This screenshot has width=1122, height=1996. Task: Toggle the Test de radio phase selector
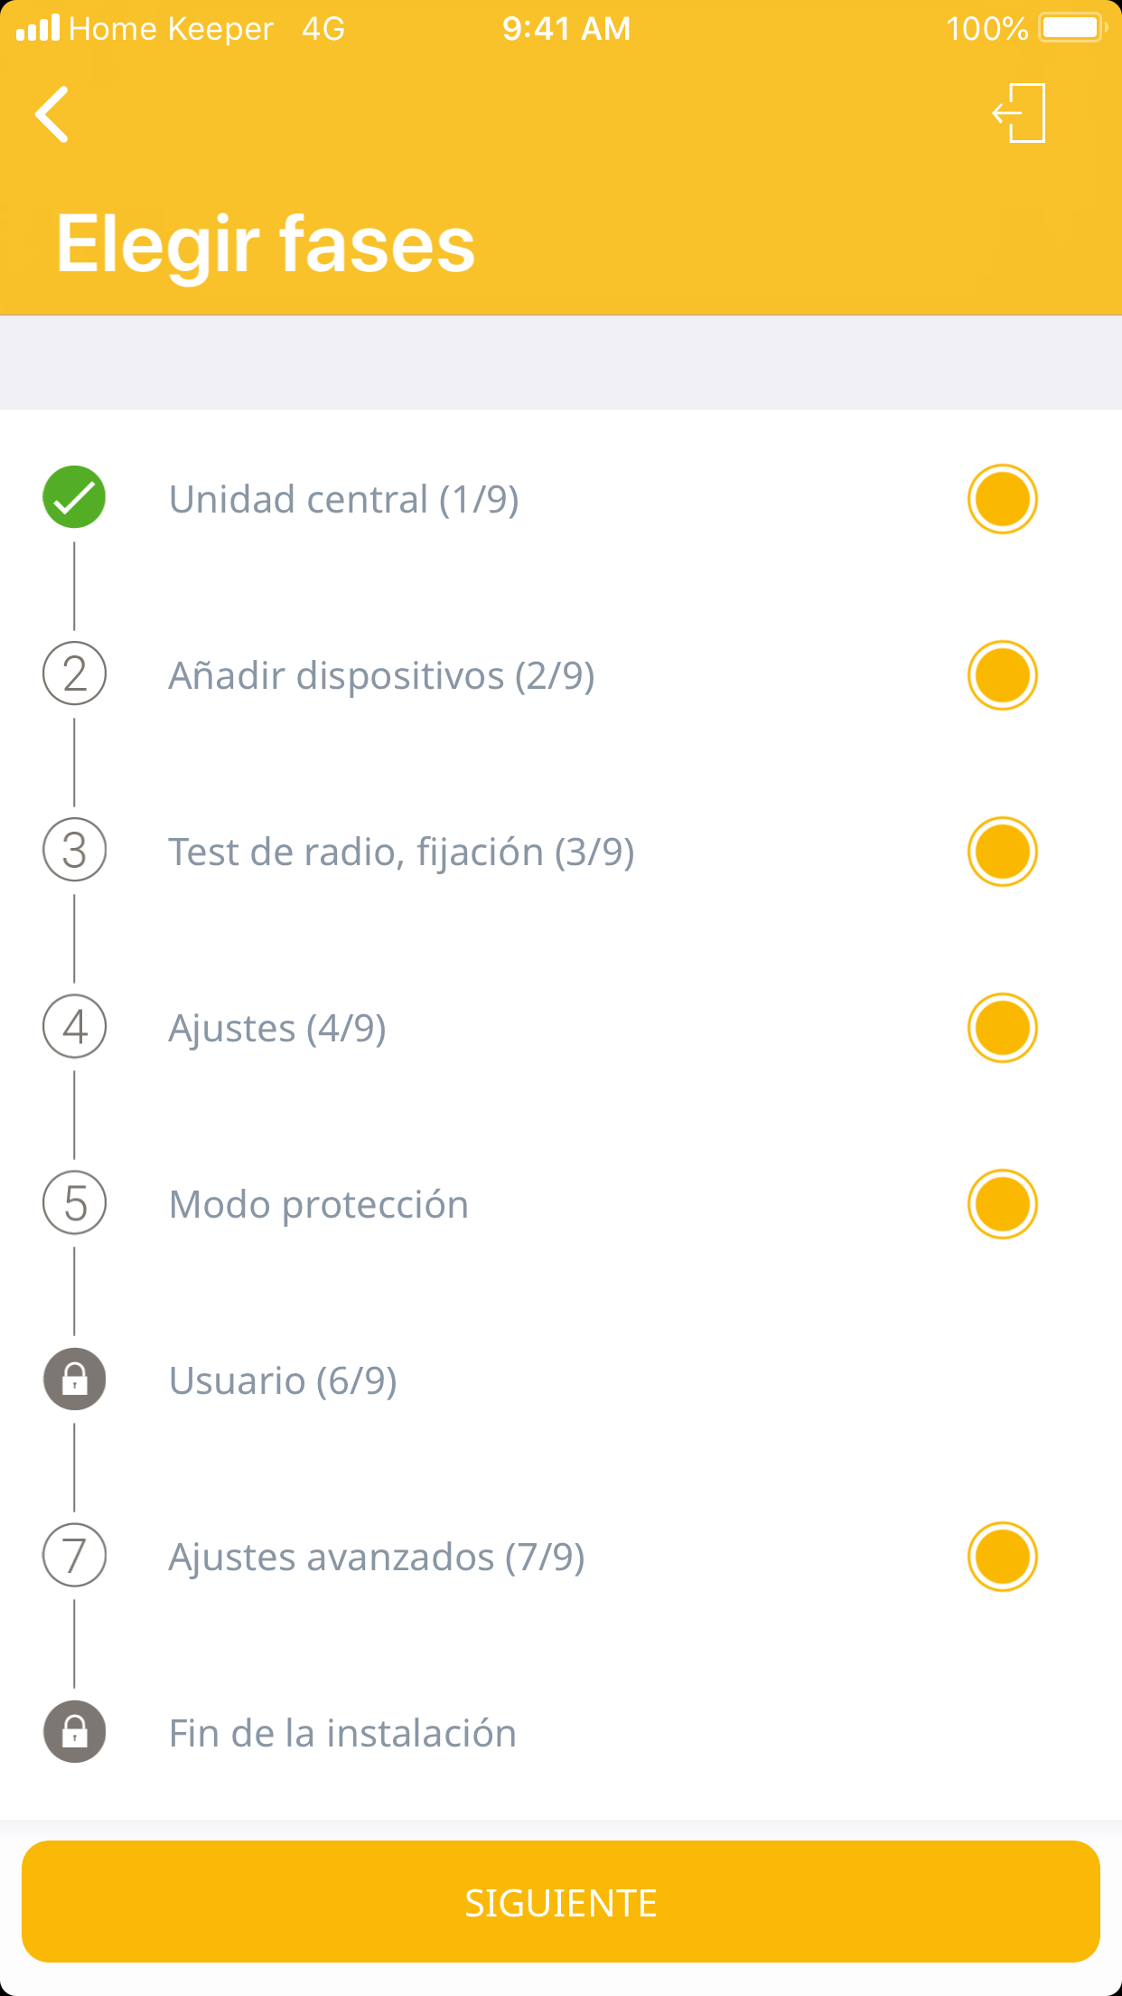[x=1002, y=852]
